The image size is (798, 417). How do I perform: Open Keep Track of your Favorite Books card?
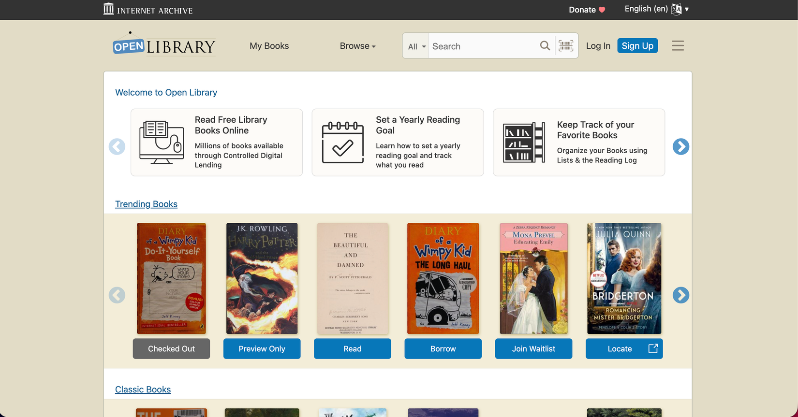pyautogui.click(x=578, y=142)
